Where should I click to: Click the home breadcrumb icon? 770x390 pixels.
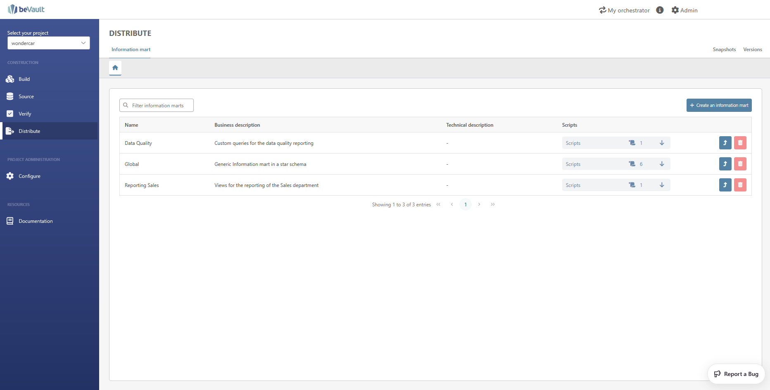click(115, 68)
